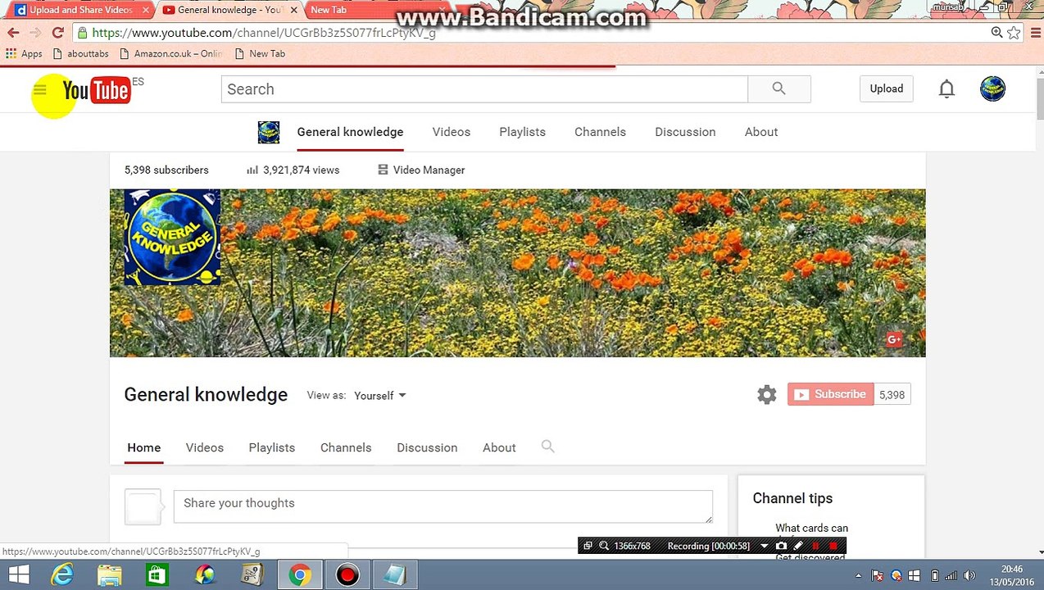The height and width of the screenshot is (590, 1044).
Task: Open Discussion in the top channel bar
Action: coord(685,132)
